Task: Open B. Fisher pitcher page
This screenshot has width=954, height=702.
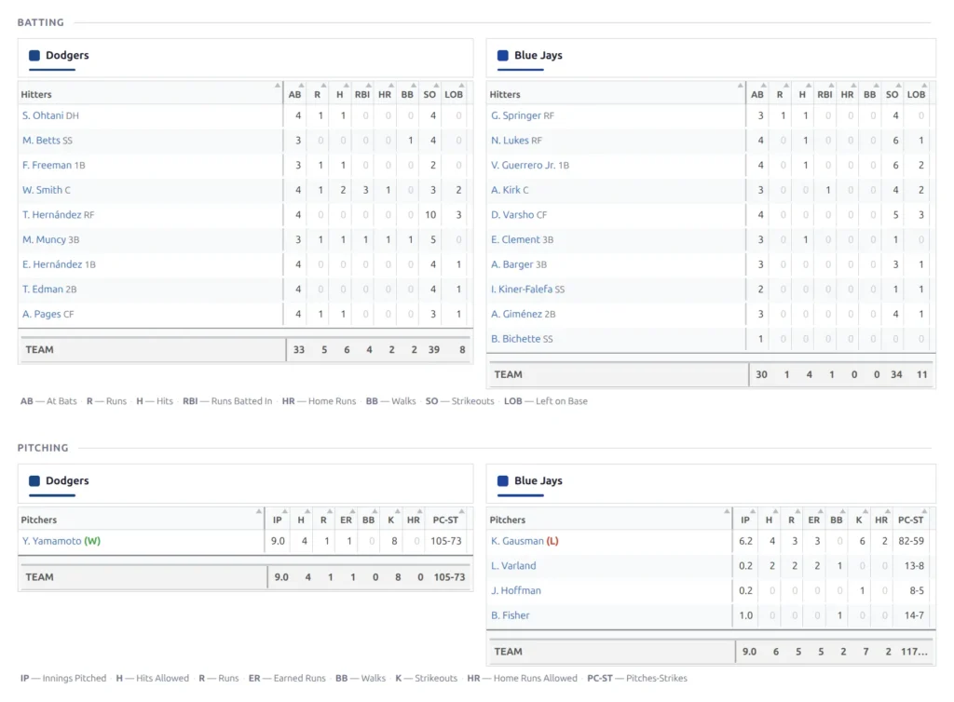Action: tap(510, 615)
